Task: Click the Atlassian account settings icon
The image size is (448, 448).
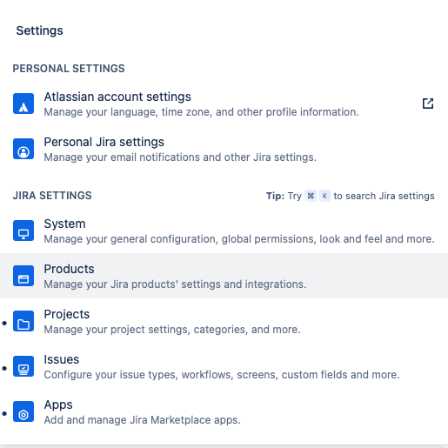Action: click(23, 104)
